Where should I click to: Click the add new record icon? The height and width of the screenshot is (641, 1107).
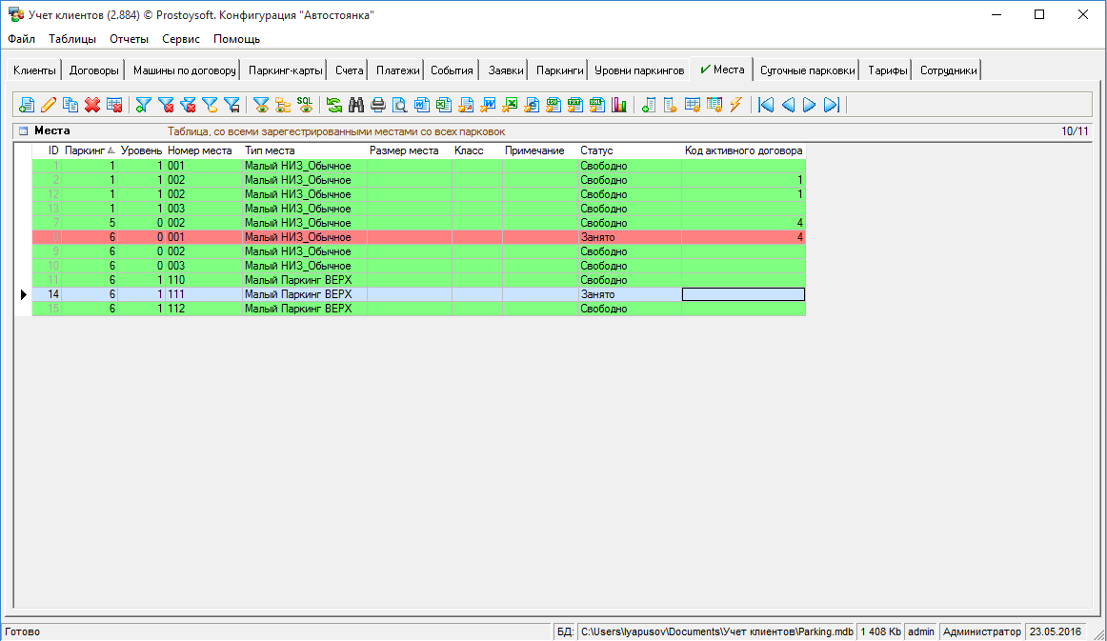27,105
